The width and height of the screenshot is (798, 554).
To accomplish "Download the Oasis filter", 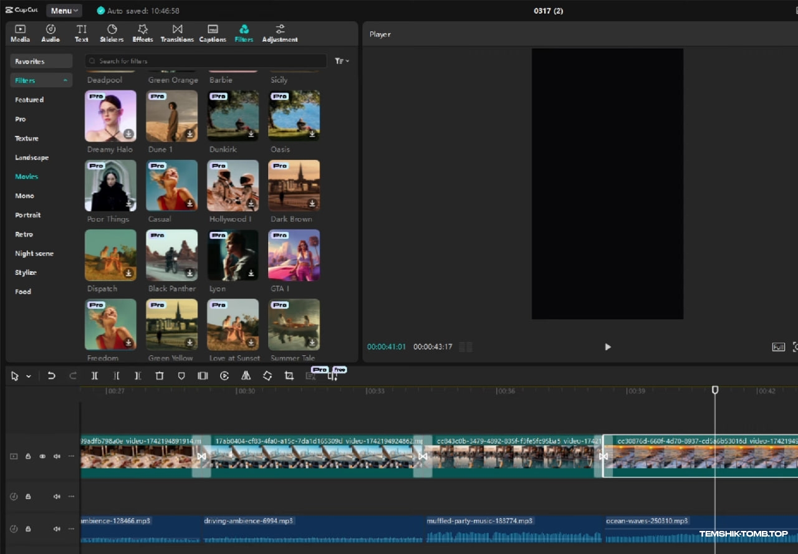I will (x=312, y=134).
